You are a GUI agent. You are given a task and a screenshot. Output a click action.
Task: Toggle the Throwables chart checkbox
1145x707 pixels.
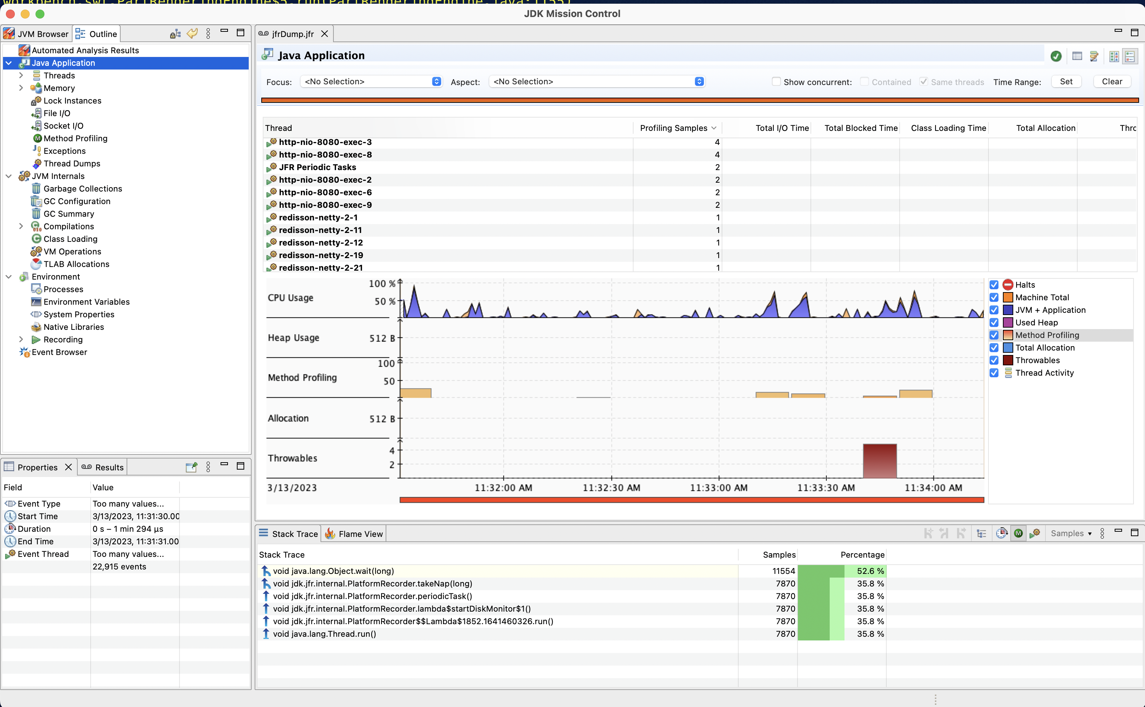pyautogui.click(x=994, y=361)
